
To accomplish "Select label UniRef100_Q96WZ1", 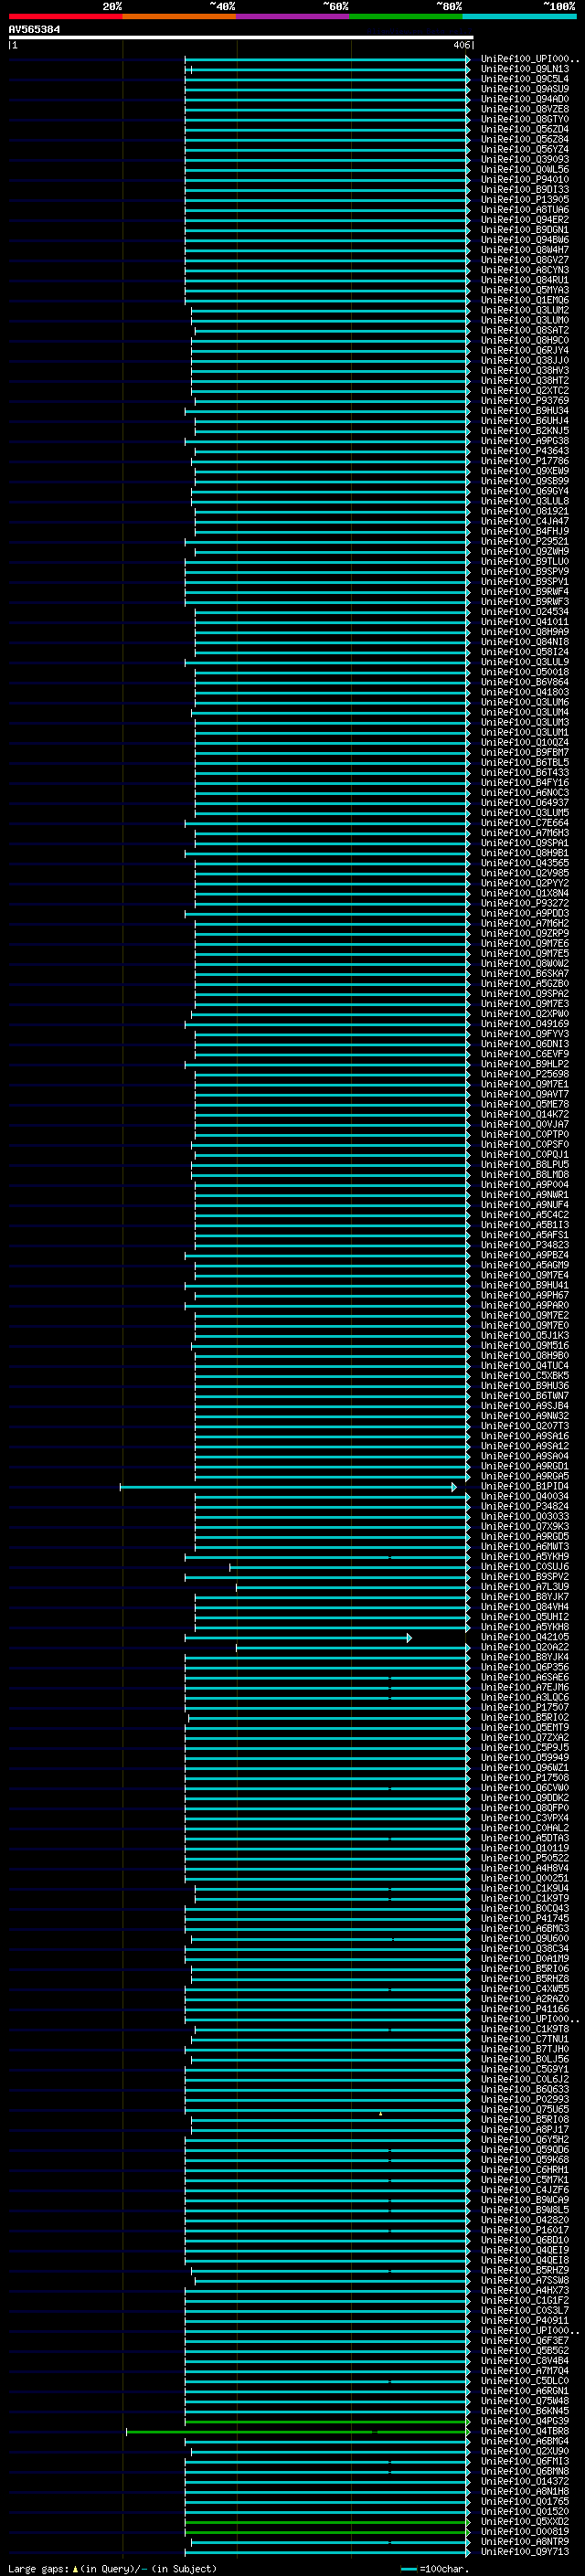I will (524, 1767).
